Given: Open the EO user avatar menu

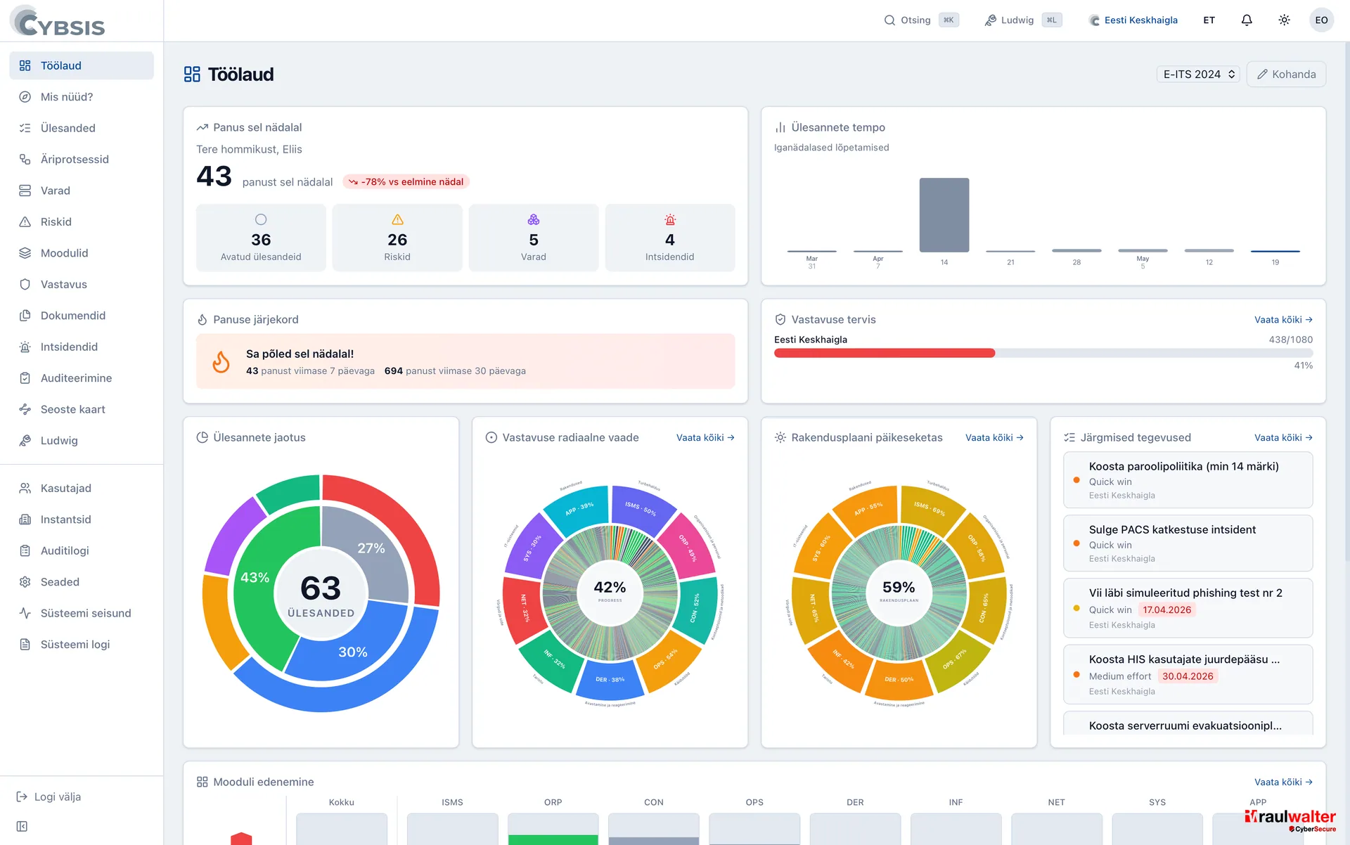Looking at the screenshot, I should [x=1321, y=20].
